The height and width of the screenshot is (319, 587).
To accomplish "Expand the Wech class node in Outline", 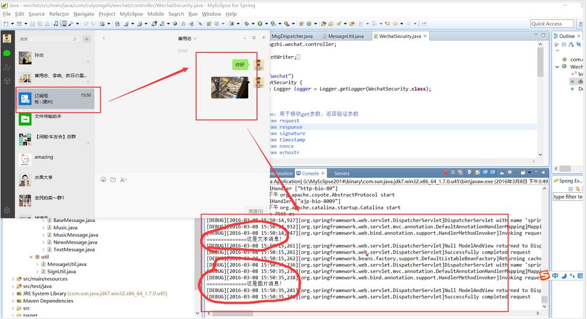I will (557, 67).
